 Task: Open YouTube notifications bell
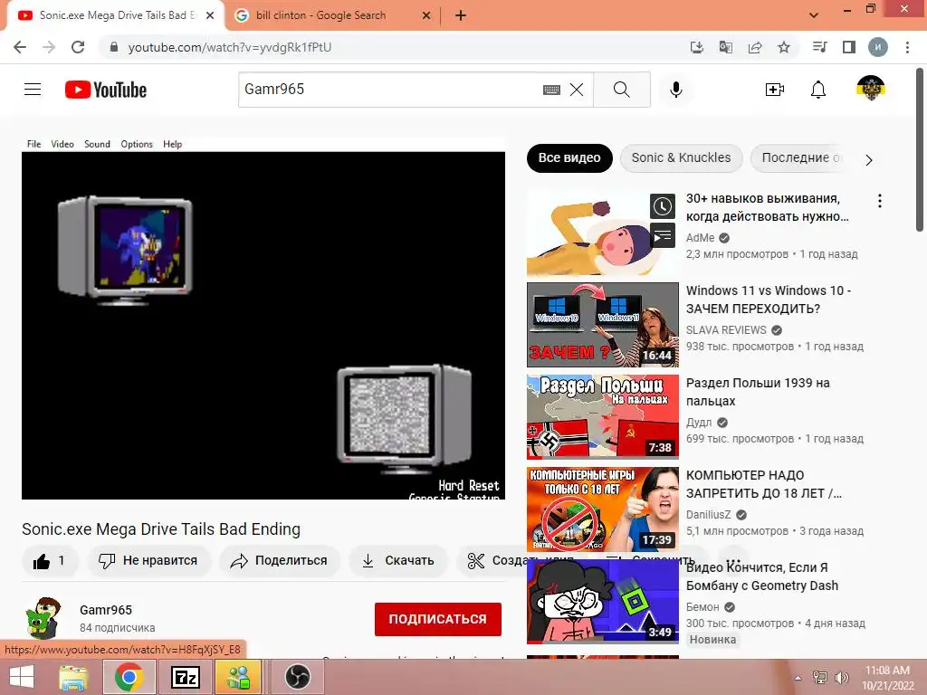click(x=817, y=90)
